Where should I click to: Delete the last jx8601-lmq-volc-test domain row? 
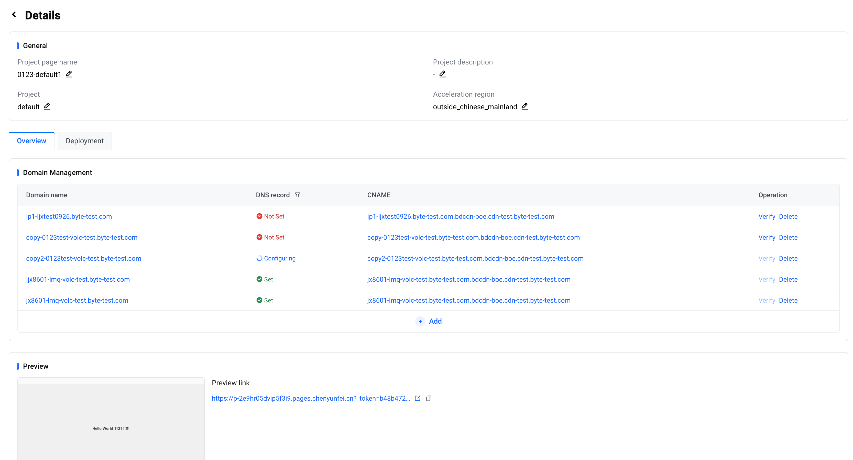click(x=788, y=300)
